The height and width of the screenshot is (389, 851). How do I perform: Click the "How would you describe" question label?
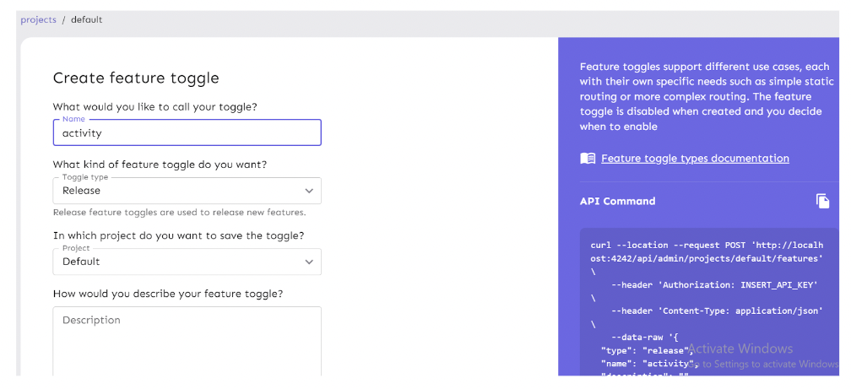(167, 294)
